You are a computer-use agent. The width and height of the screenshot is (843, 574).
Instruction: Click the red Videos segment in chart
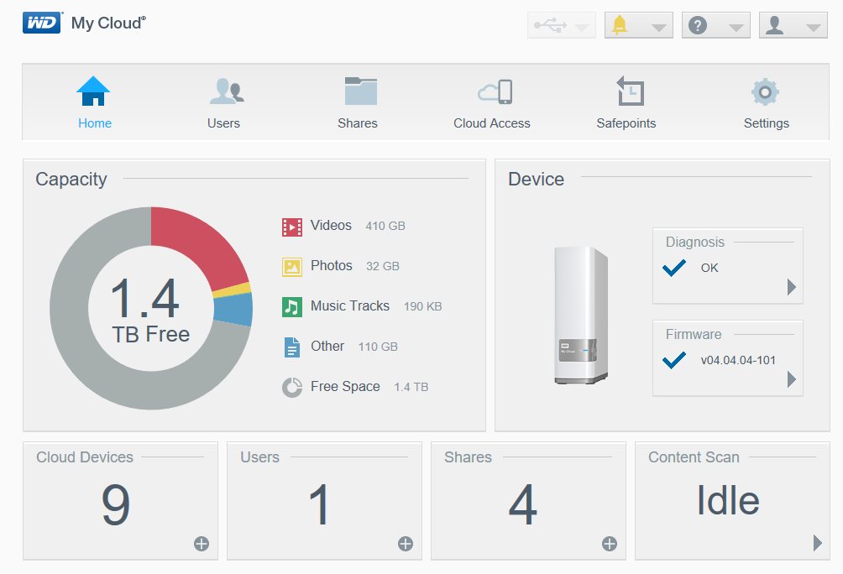click(x=193, y=242)
